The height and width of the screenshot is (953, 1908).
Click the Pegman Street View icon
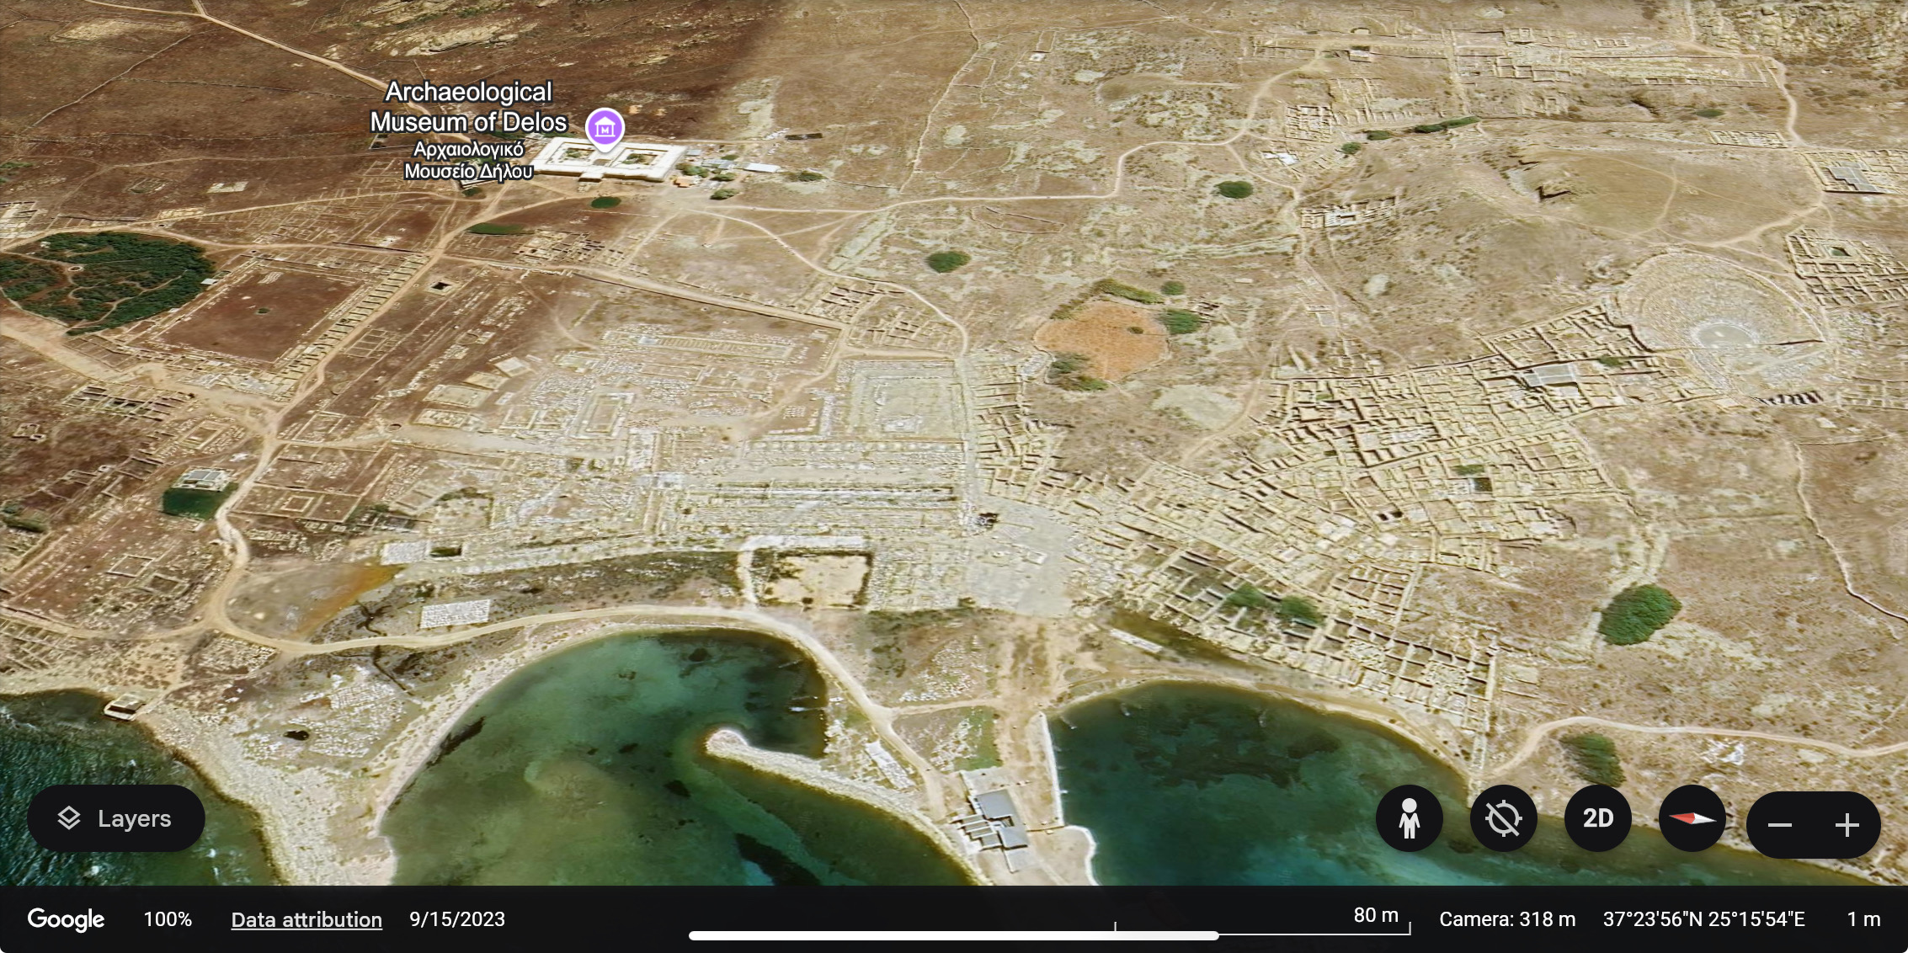pyautogui.click(x=1409, y=818)
